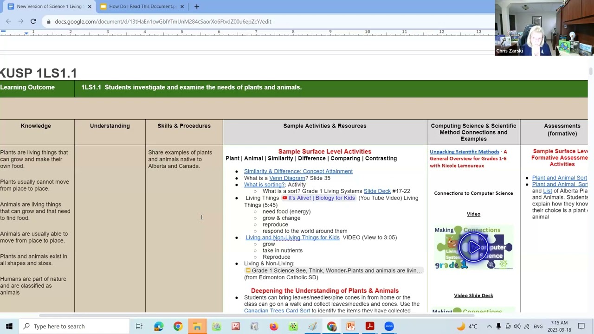Screen dimensions: 594x334
Task: Open the 'Slide Deck' link for Living Systems
Action: point(377,191)
